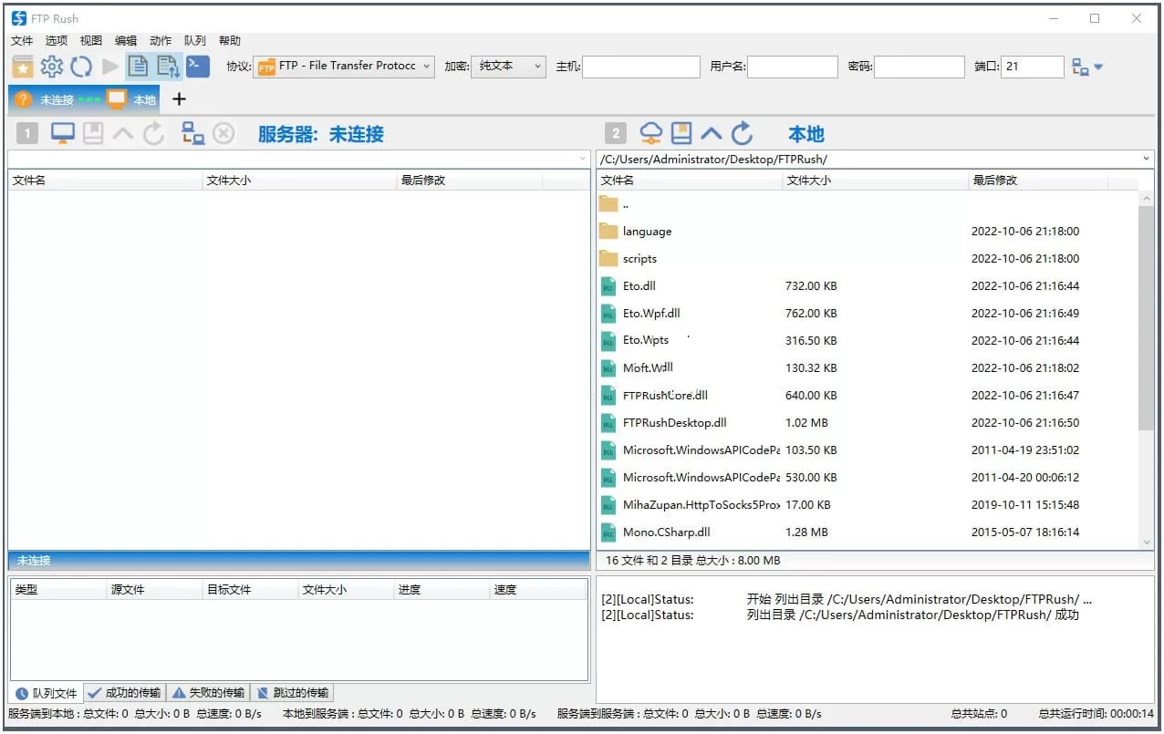Screen dimensions: 1164x734
Task: Click the disconnect X circle icon
Action: [x=223, y=134]
